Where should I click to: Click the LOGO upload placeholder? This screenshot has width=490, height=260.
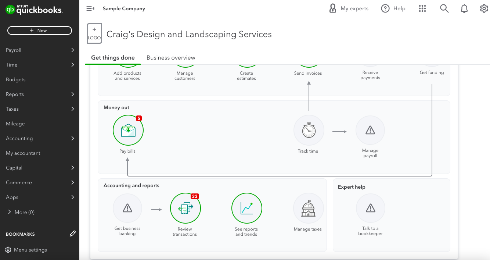(94, 33)
